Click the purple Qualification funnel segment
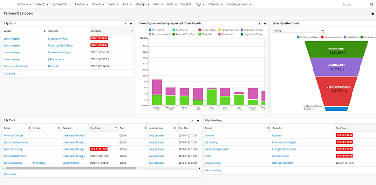 coord(336,67)
